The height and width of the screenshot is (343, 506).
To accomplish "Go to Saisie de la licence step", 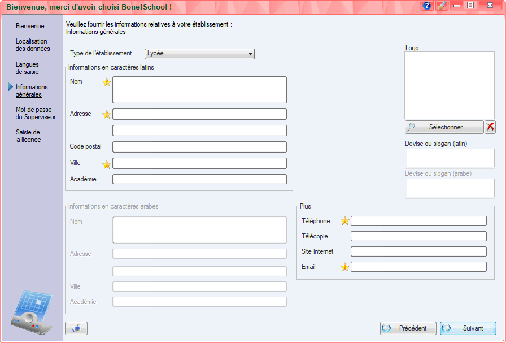I will [28, 136].
